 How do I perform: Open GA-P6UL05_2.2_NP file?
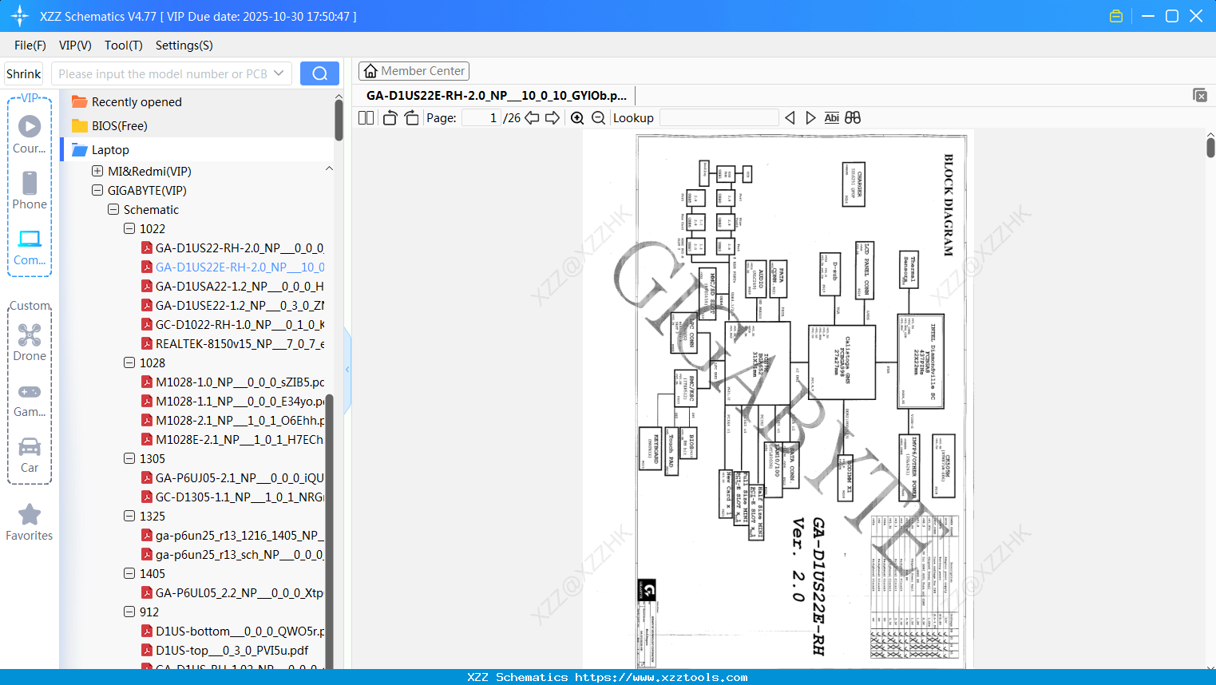(x=240, y=592)
